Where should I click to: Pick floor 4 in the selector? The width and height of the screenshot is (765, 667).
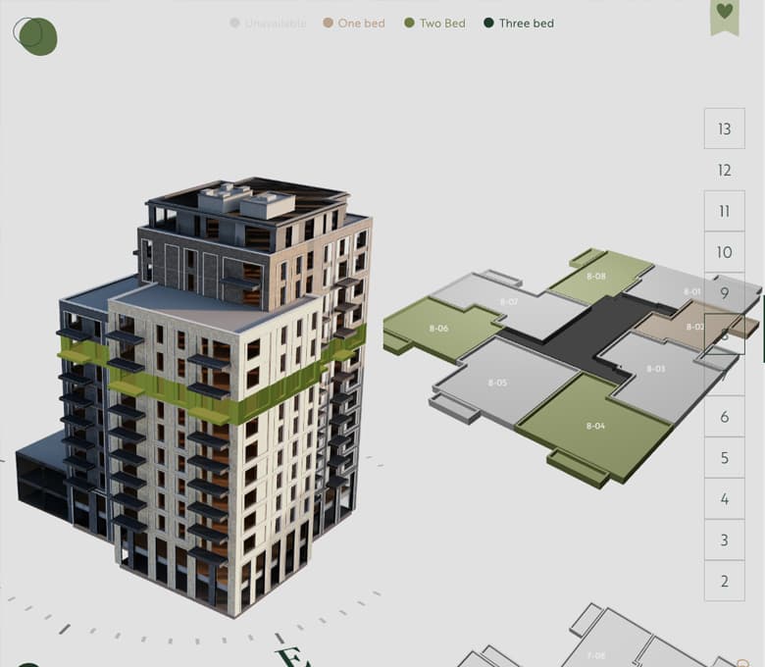[x=724, y=499]
